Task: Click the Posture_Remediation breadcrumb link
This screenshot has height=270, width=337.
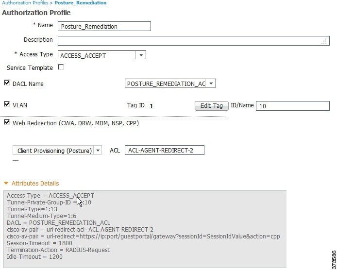Action: click(x=81, y=3)
